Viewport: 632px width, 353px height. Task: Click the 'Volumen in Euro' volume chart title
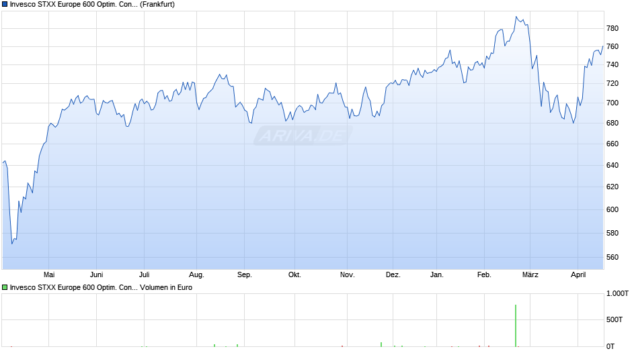pyautogui.click(x=166, y=287)
